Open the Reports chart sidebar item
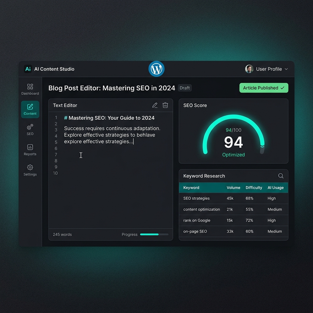The width and height of the screenshot is (313, 313). 30,150
